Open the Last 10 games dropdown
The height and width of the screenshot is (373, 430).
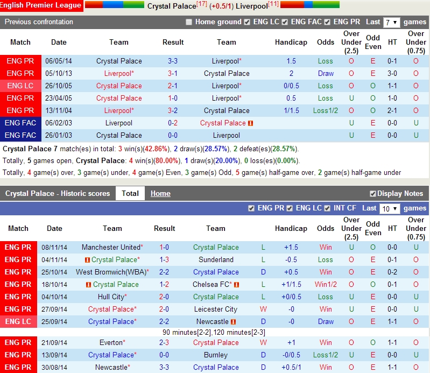pos(390,209)
